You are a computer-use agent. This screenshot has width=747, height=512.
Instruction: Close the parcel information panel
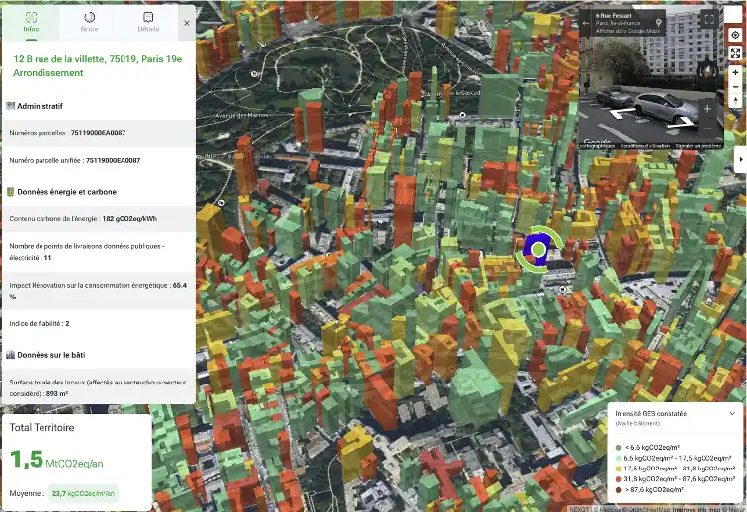pos(187,21)
